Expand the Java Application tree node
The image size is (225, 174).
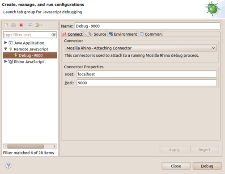(6, 43)
